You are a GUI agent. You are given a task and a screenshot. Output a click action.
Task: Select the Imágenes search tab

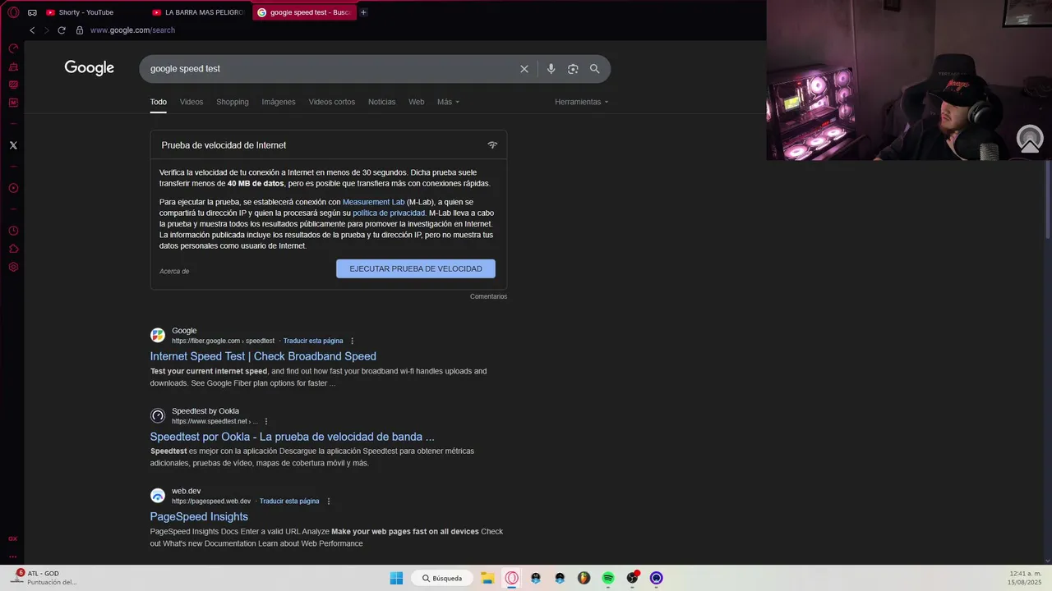[x=279, y=102]
